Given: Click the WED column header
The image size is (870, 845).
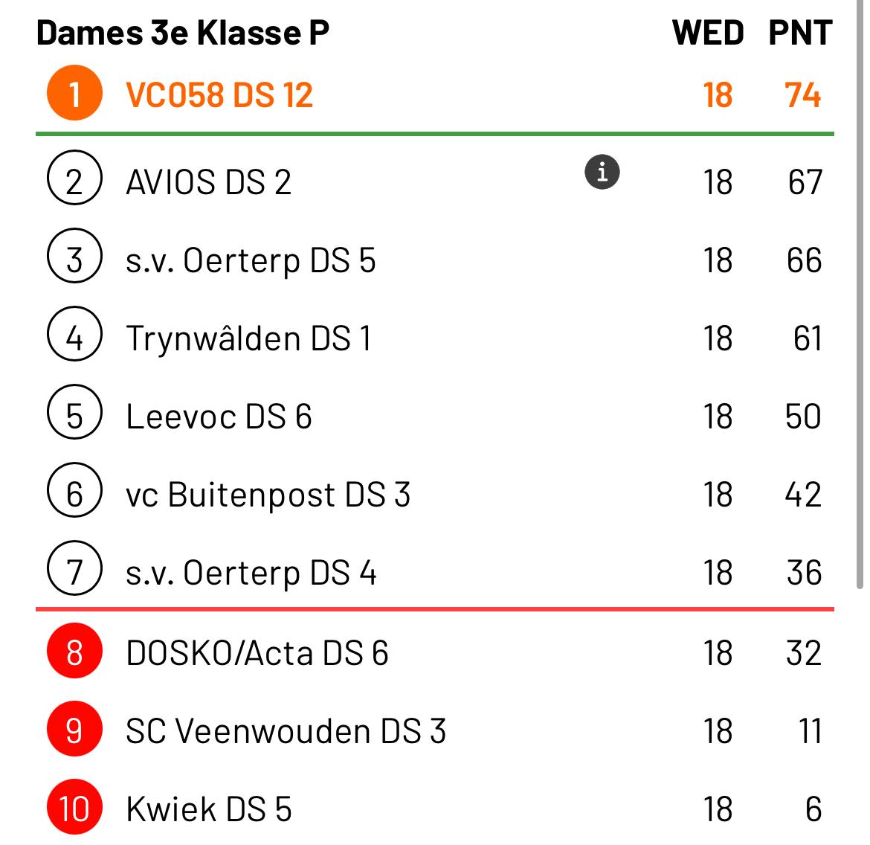Looking at the screenshot, I should point(707,33).
